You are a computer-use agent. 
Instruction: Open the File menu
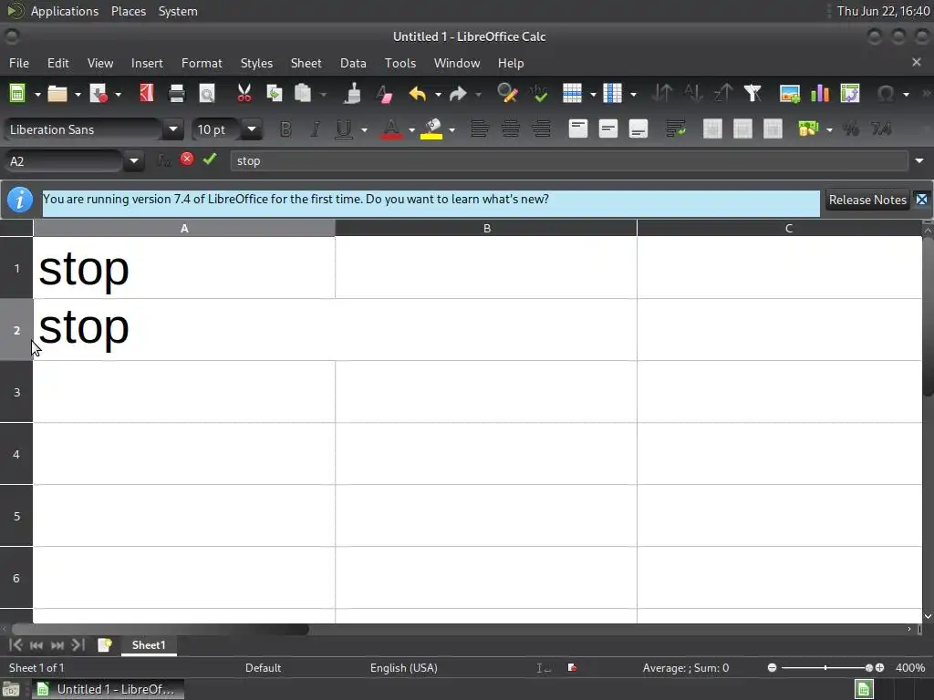point(19,63)
